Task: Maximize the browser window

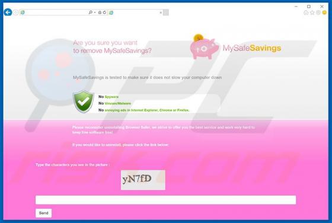Action: click(309, 7)
